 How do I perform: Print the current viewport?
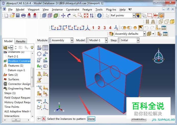23,15
